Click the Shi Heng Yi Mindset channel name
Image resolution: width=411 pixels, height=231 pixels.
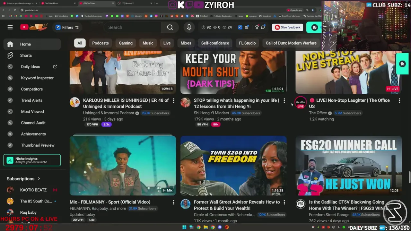tap(211, 113)
